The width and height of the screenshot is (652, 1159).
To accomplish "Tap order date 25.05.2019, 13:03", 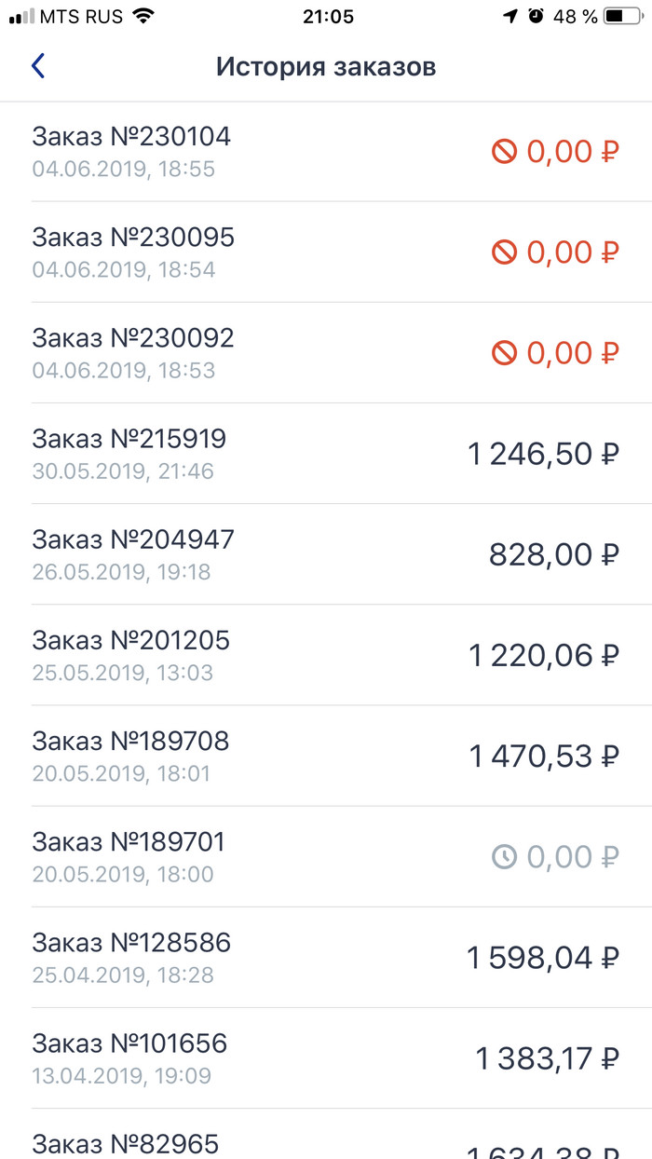I will pyautogui.click(x=123, y=673).
